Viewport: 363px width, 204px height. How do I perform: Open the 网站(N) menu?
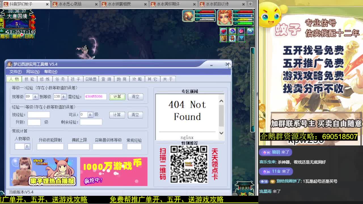33,72
